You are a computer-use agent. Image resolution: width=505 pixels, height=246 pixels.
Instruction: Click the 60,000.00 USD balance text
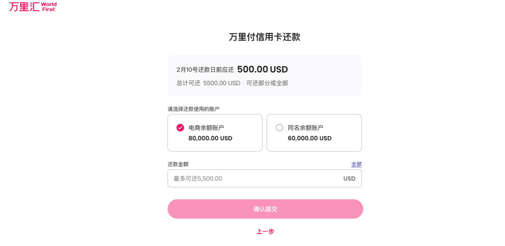point(310,138)
